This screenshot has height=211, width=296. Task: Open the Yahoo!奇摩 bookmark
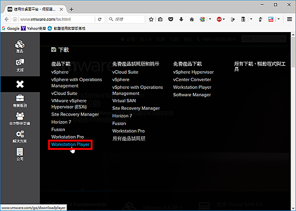click(x=34, y=29)
